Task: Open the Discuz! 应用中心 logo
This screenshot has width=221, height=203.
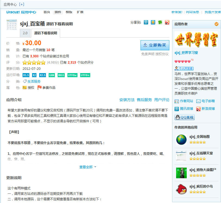Action: [21, 12]
